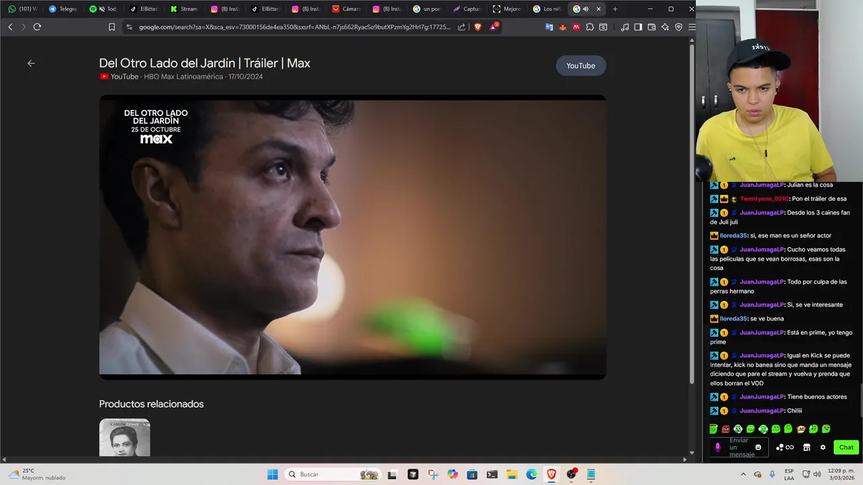Image resolution: width=863 pixels, height=485 pixels.
Task: Switch to the 'un poe' Google tab
Action: (427, 9)
